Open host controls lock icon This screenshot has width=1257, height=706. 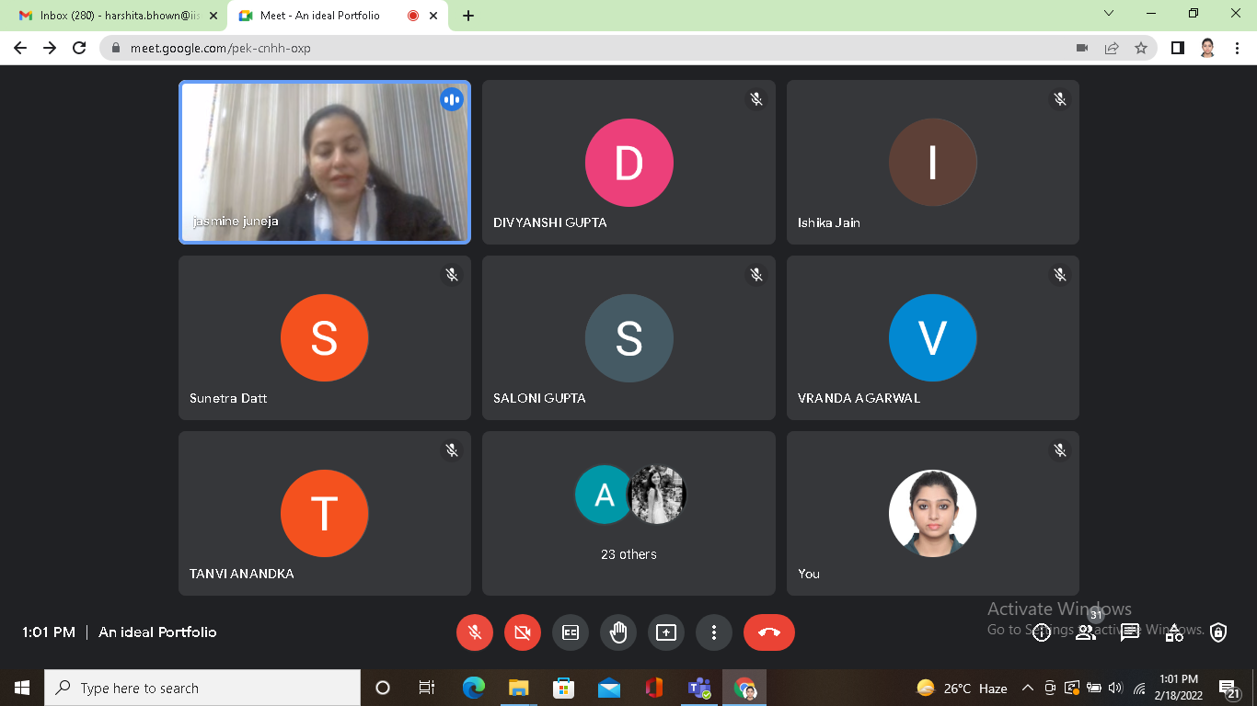click(x=1218, y=632)
